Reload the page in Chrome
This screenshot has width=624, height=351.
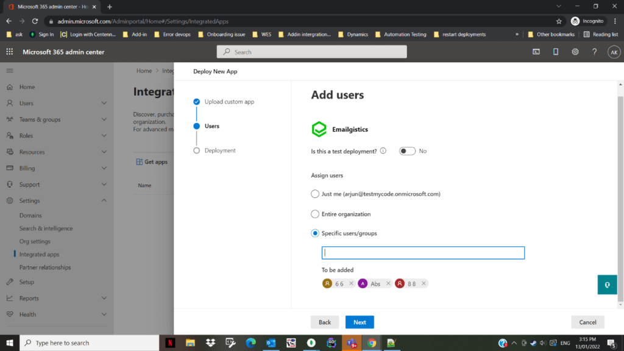click(x=35, y=21)
